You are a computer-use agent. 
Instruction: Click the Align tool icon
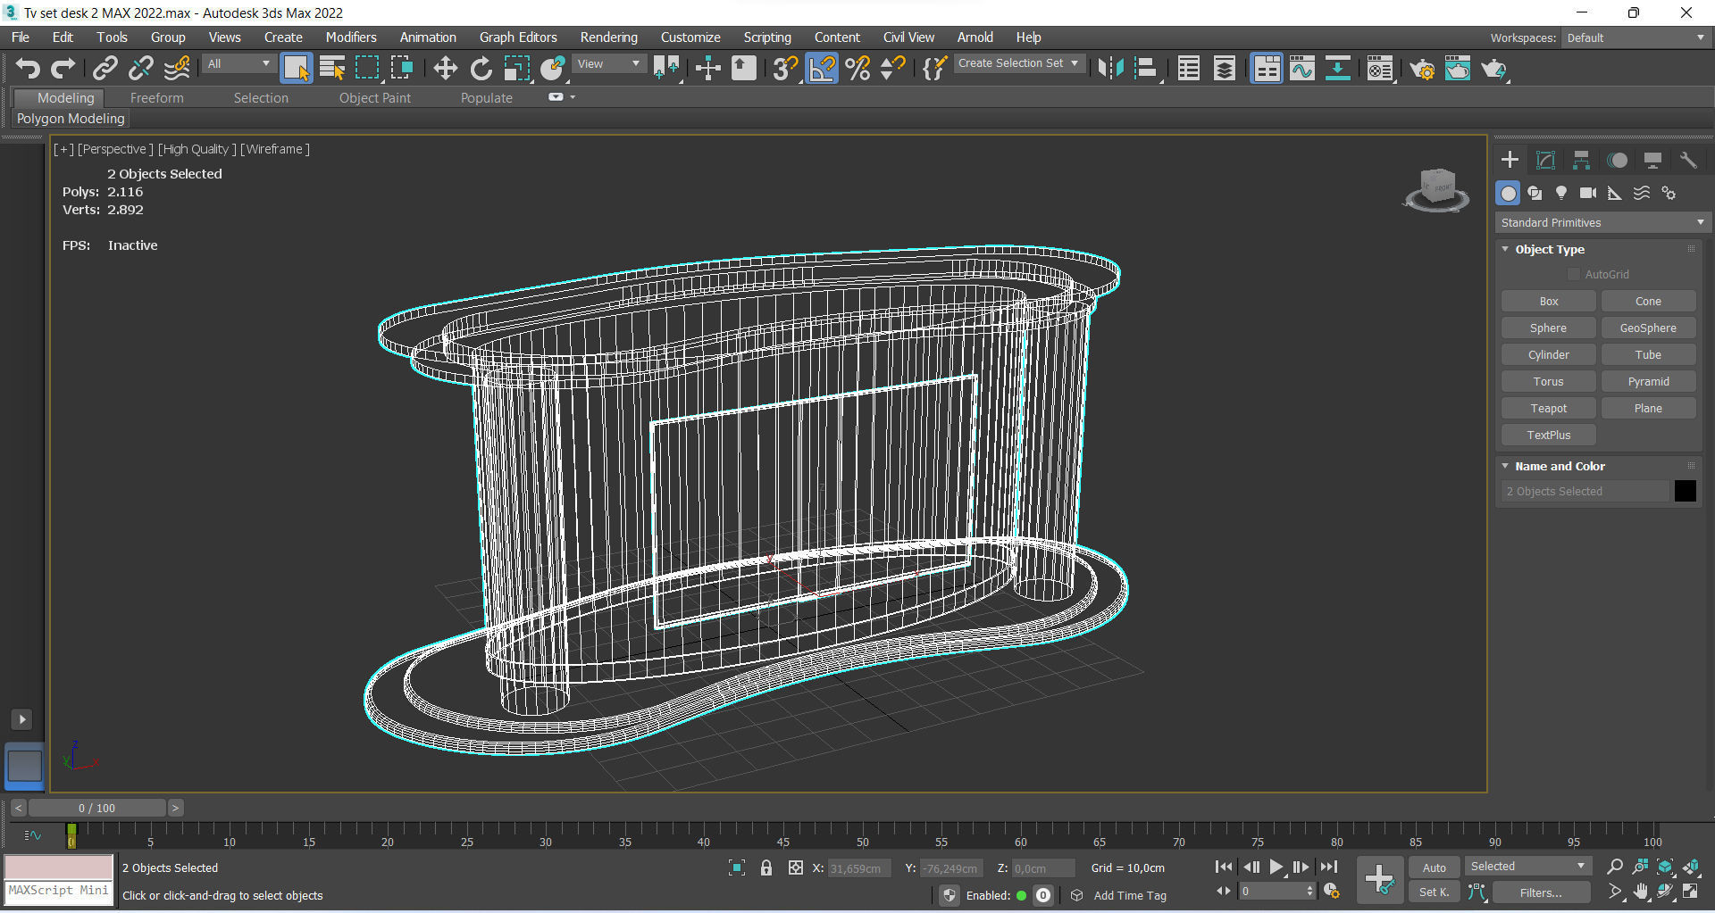pos(1146,69)
